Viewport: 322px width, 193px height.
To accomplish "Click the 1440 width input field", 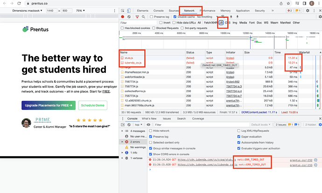I will pos(51,11).
